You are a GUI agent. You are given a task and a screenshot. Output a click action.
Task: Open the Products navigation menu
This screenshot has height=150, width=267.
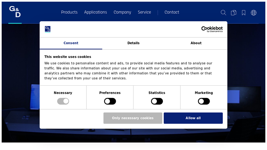(x=69, y=12)
